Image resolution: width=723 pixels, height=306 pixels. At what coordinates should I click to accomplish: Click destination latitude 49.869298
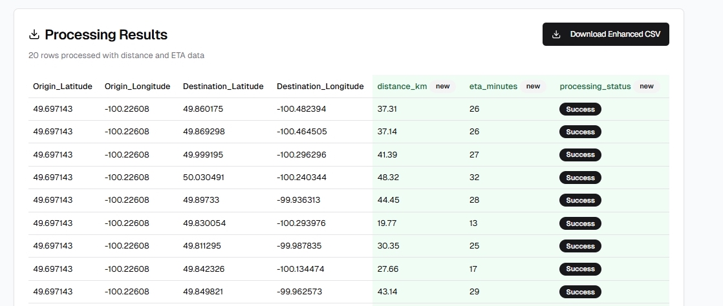coord(204,132)
